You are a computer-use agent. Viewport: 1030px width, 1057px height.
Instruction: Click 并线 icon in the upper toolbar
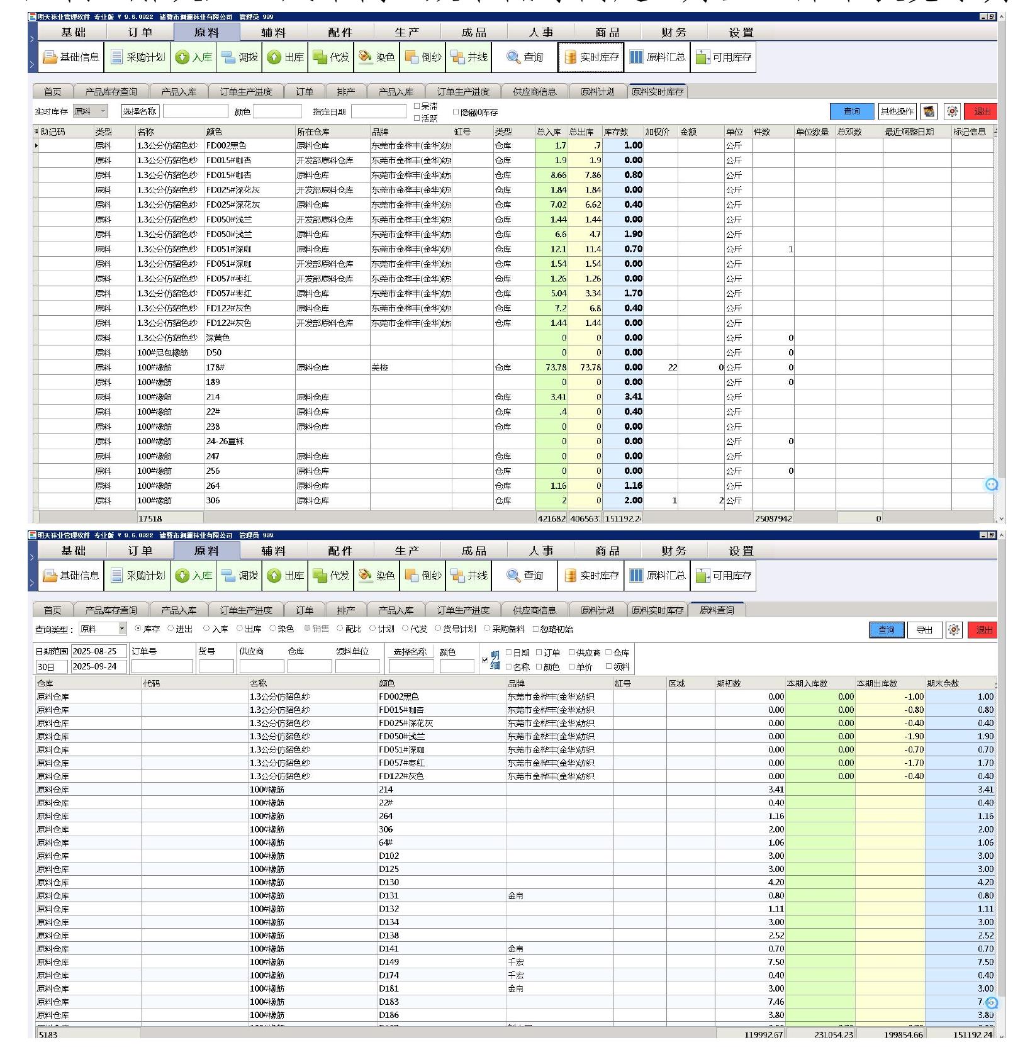pyautogui.click(x=469, y=57)
